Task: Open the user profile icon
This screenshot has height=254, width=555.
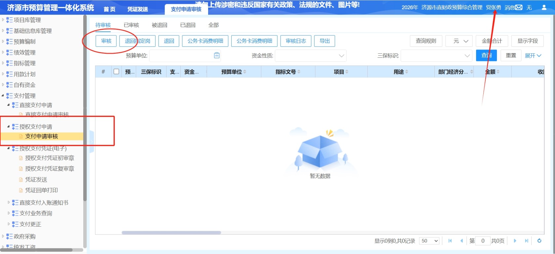Action: (x=544, y=7)
